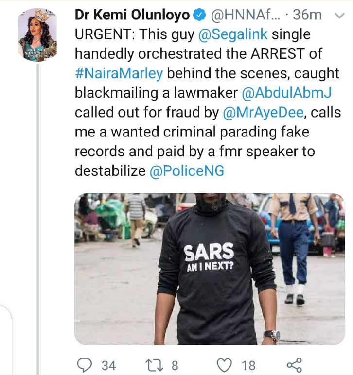Retweet the post using the arrows icon

pyautogui.click(x=154, y=364)
